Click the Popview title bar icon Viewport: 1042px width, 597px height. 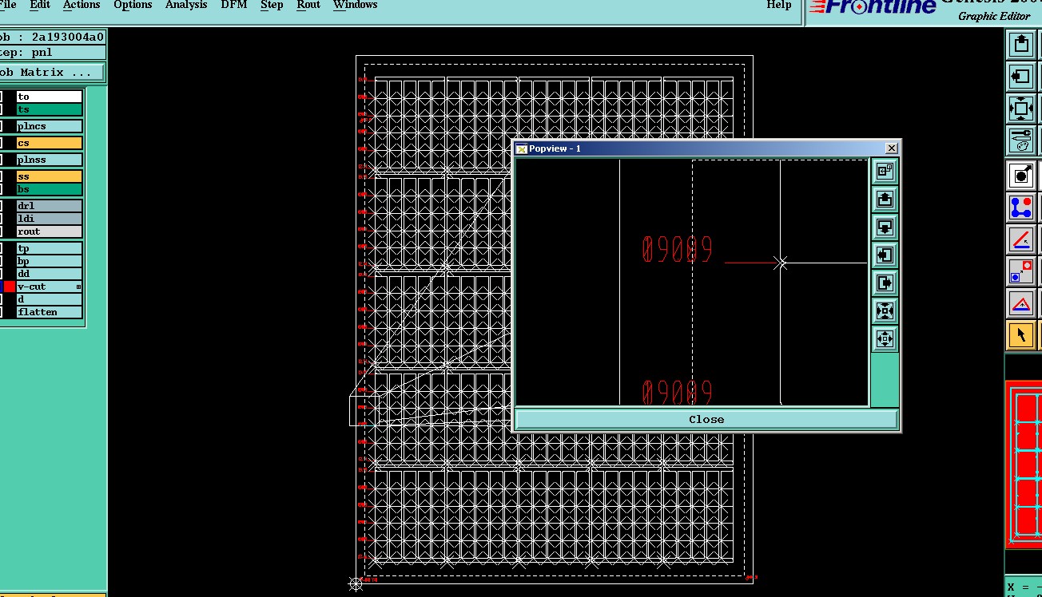[522, 148]
